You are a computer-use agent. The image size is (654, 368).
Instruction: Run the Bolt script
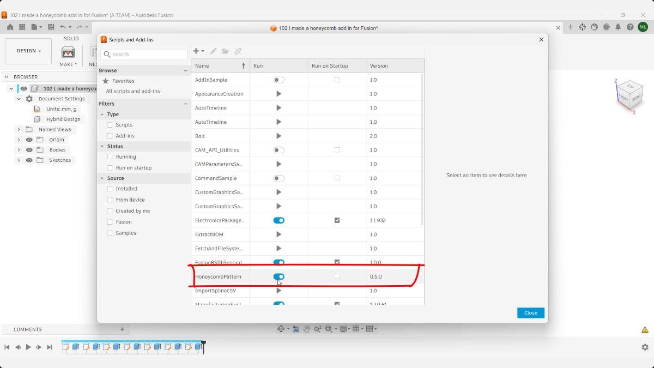[278, 136]
